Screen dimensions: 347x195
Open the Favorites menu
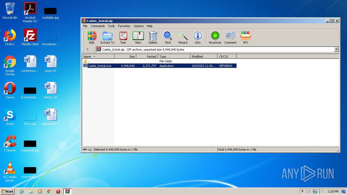tap(124, 26)
